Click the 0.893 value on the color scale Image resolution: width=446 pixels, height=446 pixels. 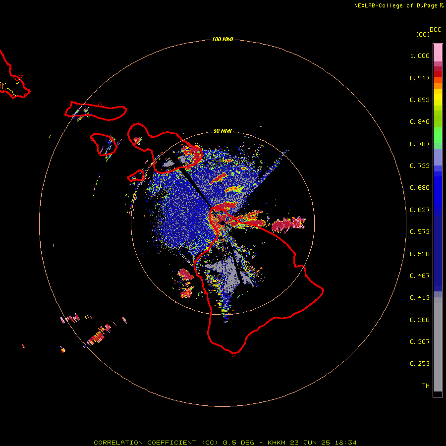click(420, 100)
